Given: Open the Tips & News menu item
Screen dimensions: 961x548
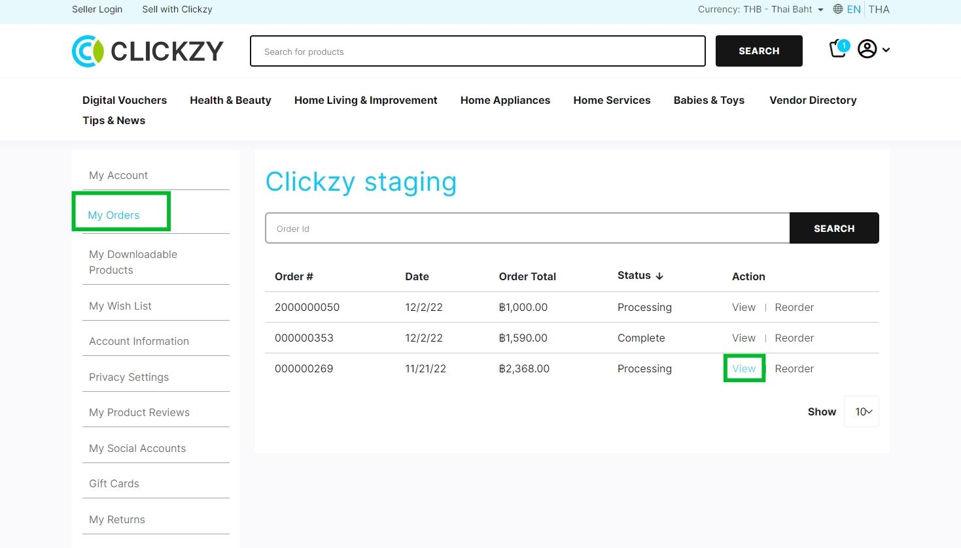Looking at the screenshot, I should coord(114,120).
